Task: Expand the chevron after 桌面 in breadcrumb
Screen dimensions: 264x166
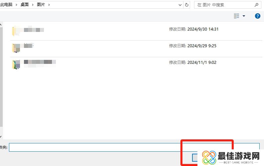Action: [x=32, y=5]
